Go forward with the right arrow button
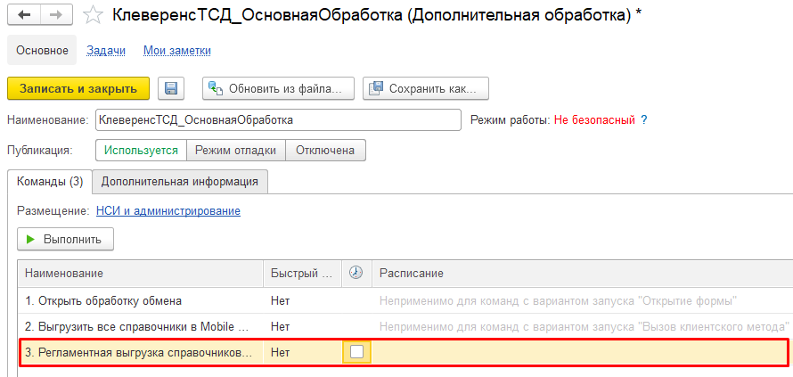 56,14
